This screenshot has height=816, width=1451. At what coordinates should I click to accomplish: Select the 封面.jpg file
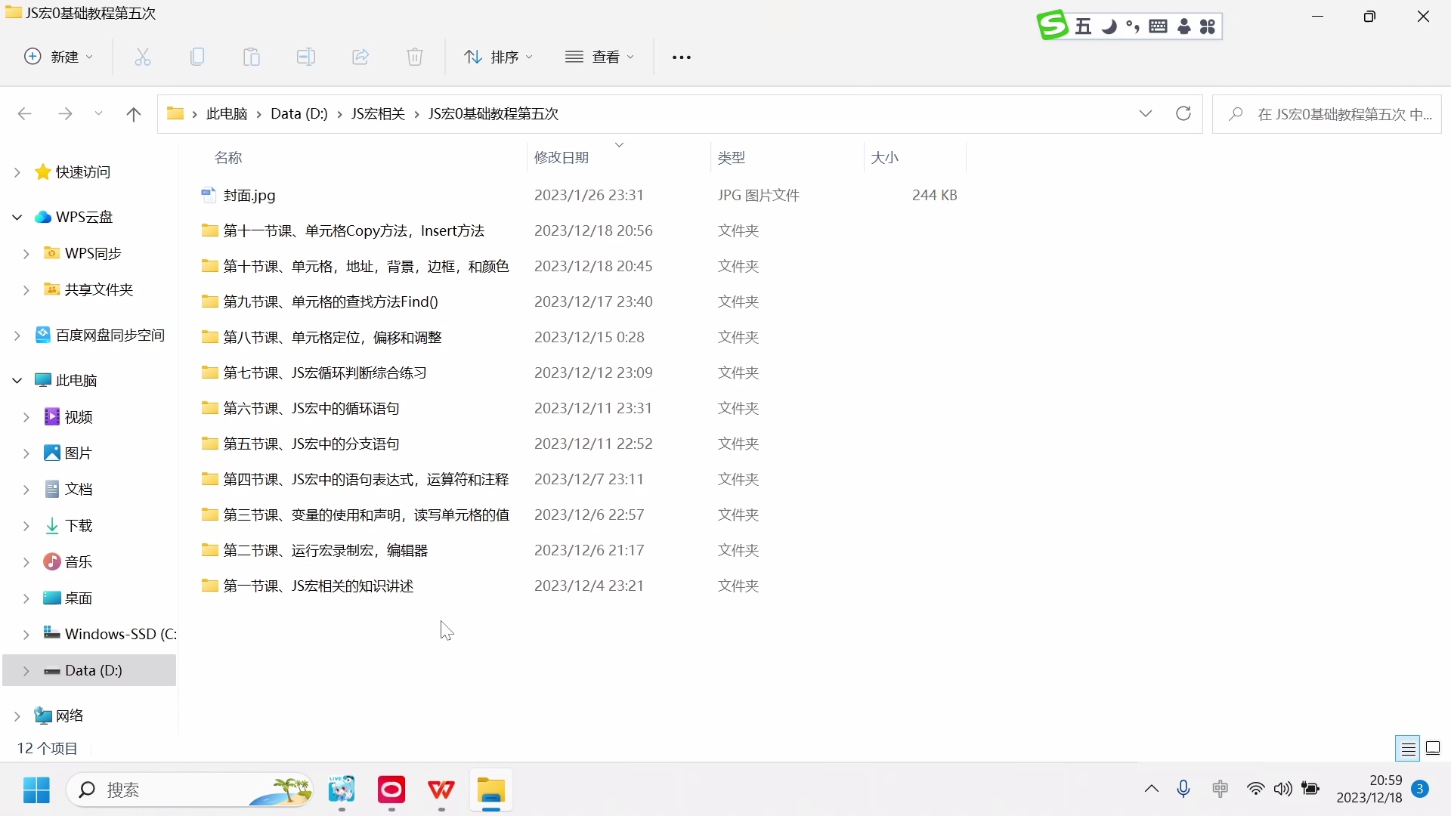point(249,196)
